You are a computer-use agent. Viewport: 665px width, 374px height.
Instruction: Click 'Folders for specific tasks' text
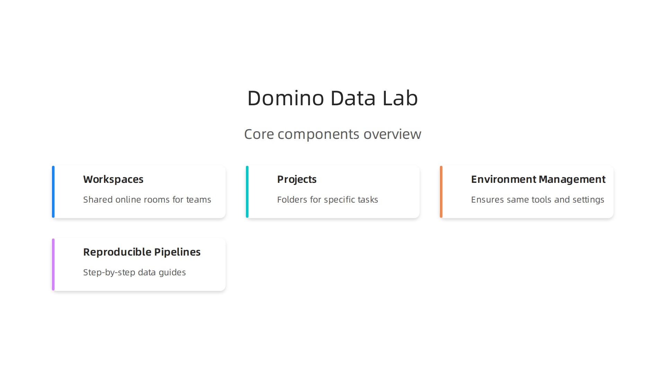[327, 200]
